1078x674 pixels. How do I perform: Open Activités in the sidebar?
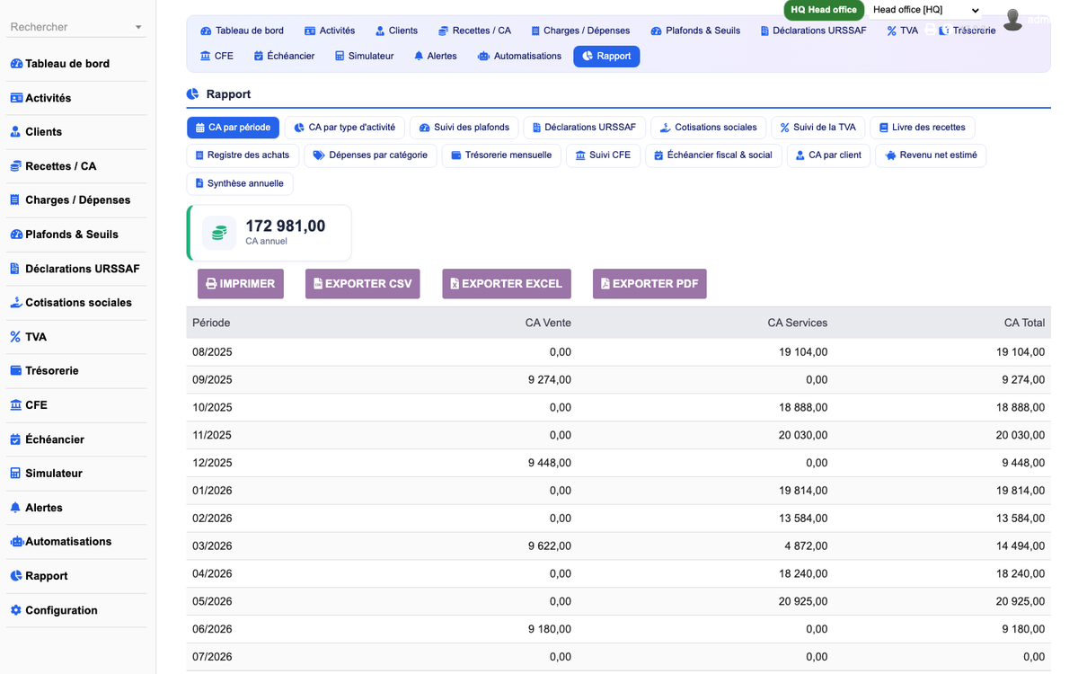40,98
